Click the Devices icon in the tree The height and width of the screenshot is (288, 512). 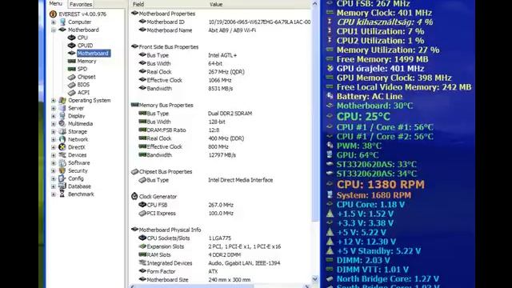(62, 155)
